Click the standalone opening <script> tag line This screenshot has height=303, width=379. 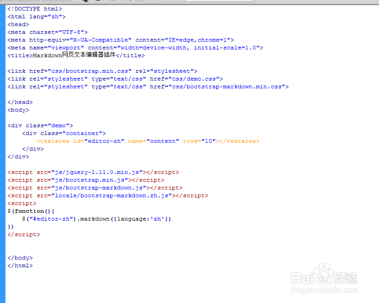click(22, 203)
